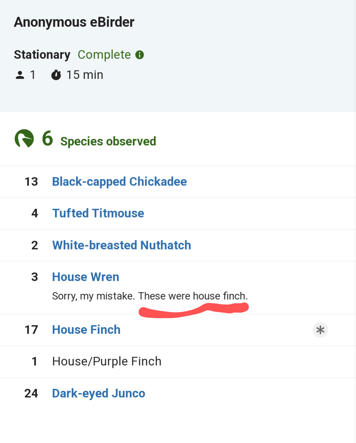Click the green eBird species logo icon

[24, 138]
